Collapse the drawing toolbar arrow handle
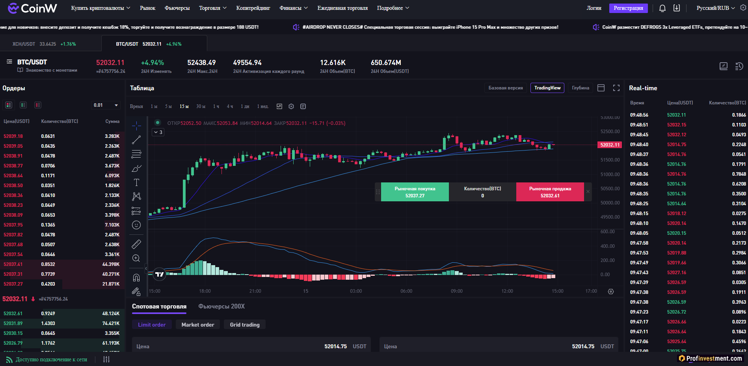 146,269
